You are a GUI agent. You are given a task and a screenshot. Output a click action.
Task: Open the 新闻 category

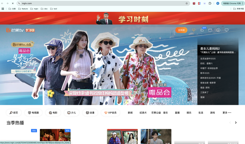point(130,113)
